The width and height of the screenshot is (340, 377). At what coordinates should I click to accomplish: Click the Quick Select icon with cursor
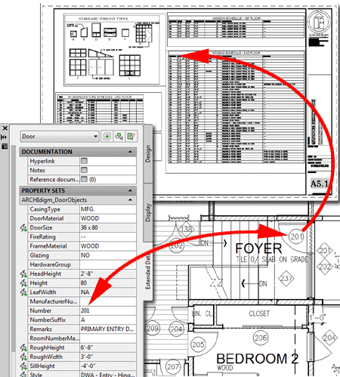[x=119, y=136]
